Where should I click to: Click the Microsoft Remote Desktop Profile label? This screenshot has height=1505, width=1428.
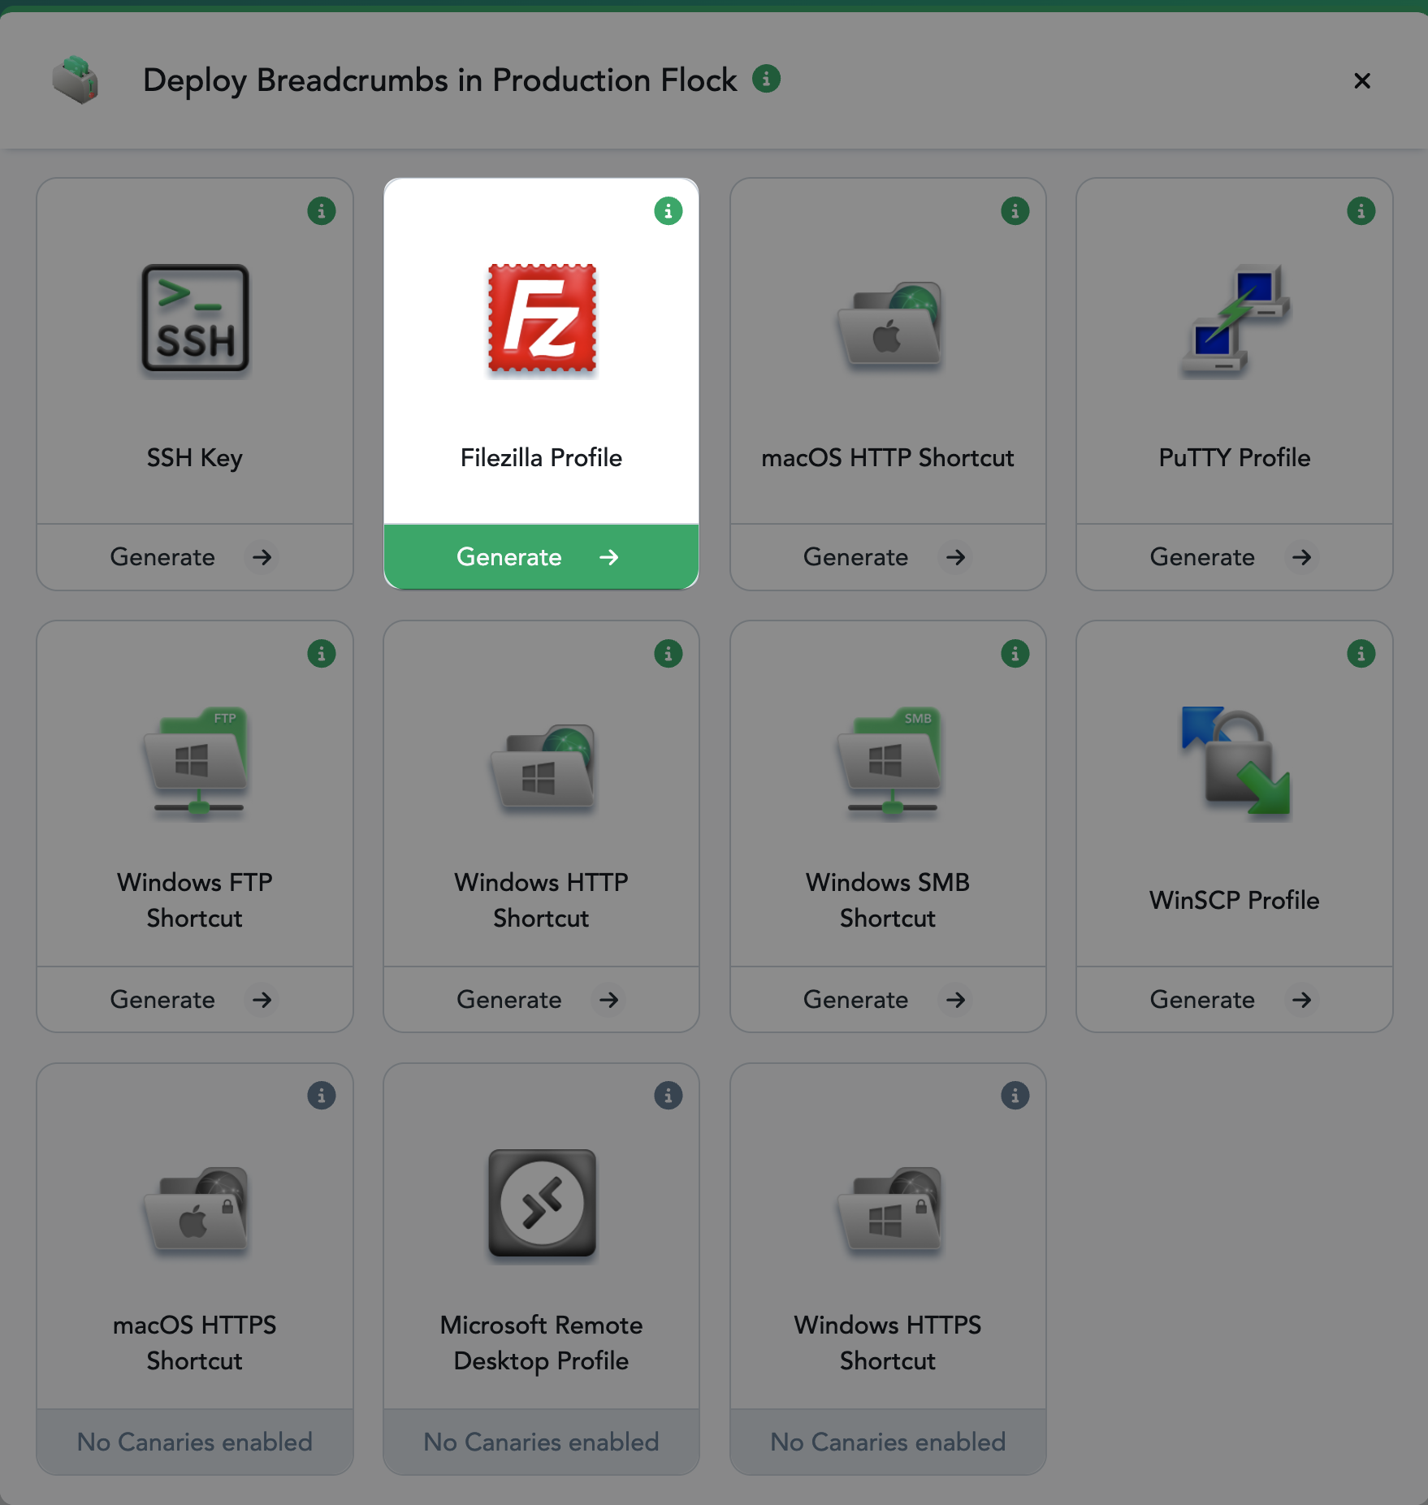pyautogui.click(x=542, y=1343)
